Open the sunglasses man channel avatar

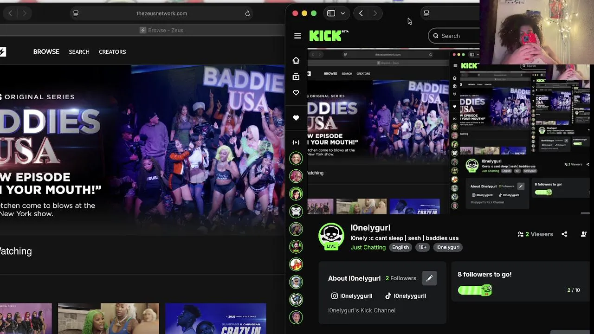[296, 282]
